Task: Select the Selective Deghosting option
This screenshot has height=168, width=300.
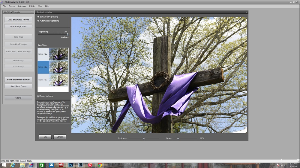Action: 38,17
